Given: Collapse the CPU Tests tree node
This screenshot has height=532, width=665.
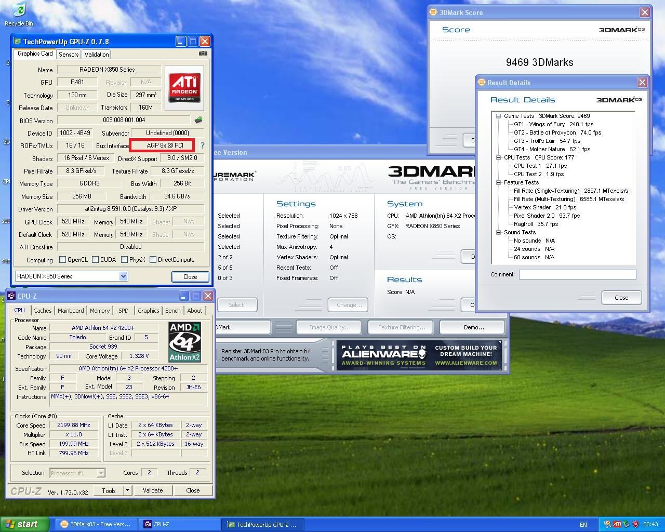Looking at the screenshot, I should point(498,157).
